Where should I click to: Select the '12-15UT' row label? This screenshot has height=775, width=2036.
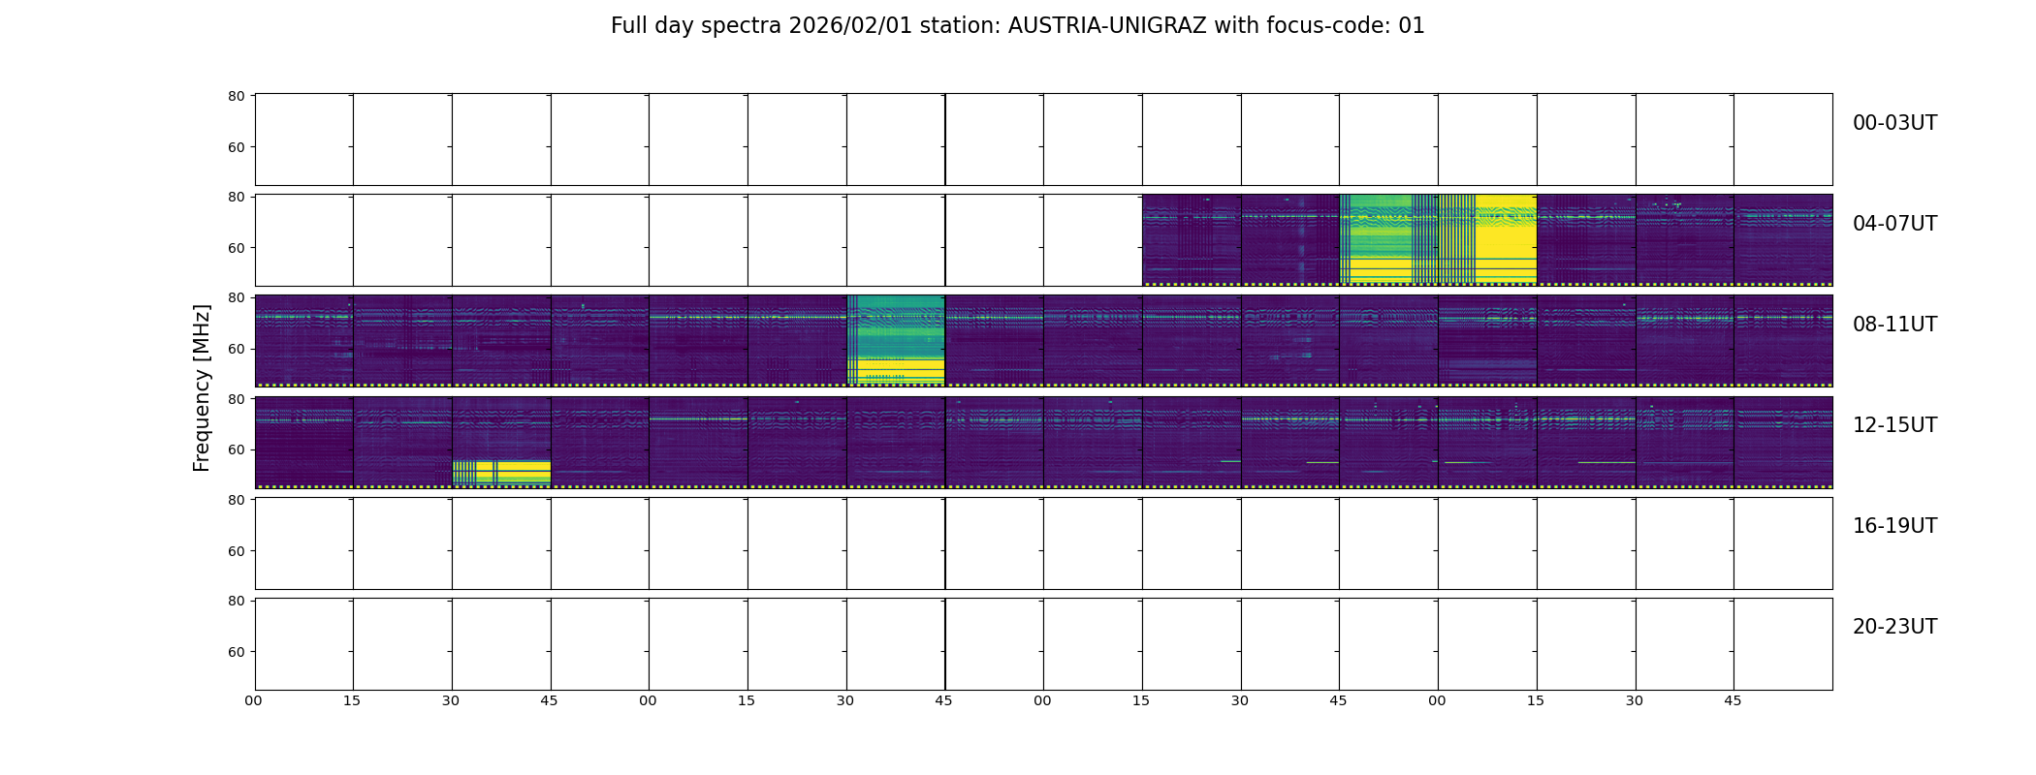coord(1894,425)
